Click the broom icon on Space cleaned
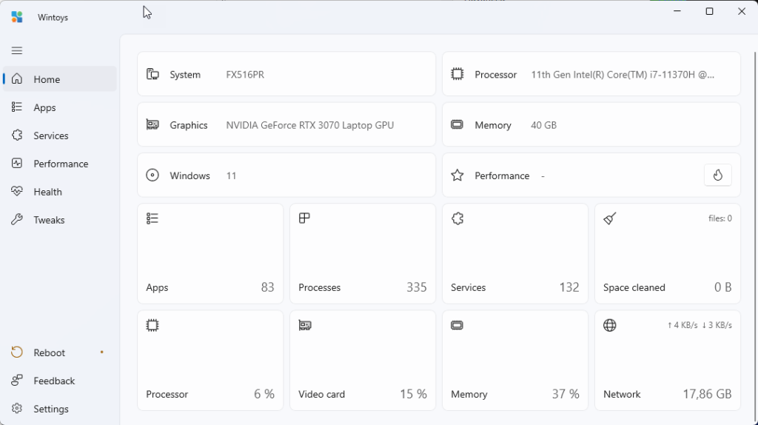This screenshot has height=425, width=758. tap(610, 218)
